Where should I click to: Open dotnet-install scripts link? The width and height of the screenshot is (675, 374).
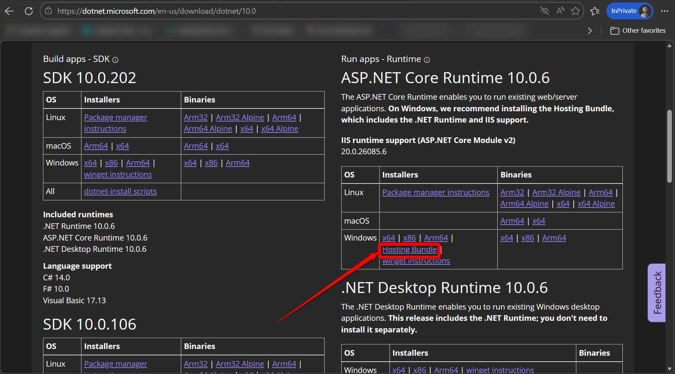coord(120,192)
